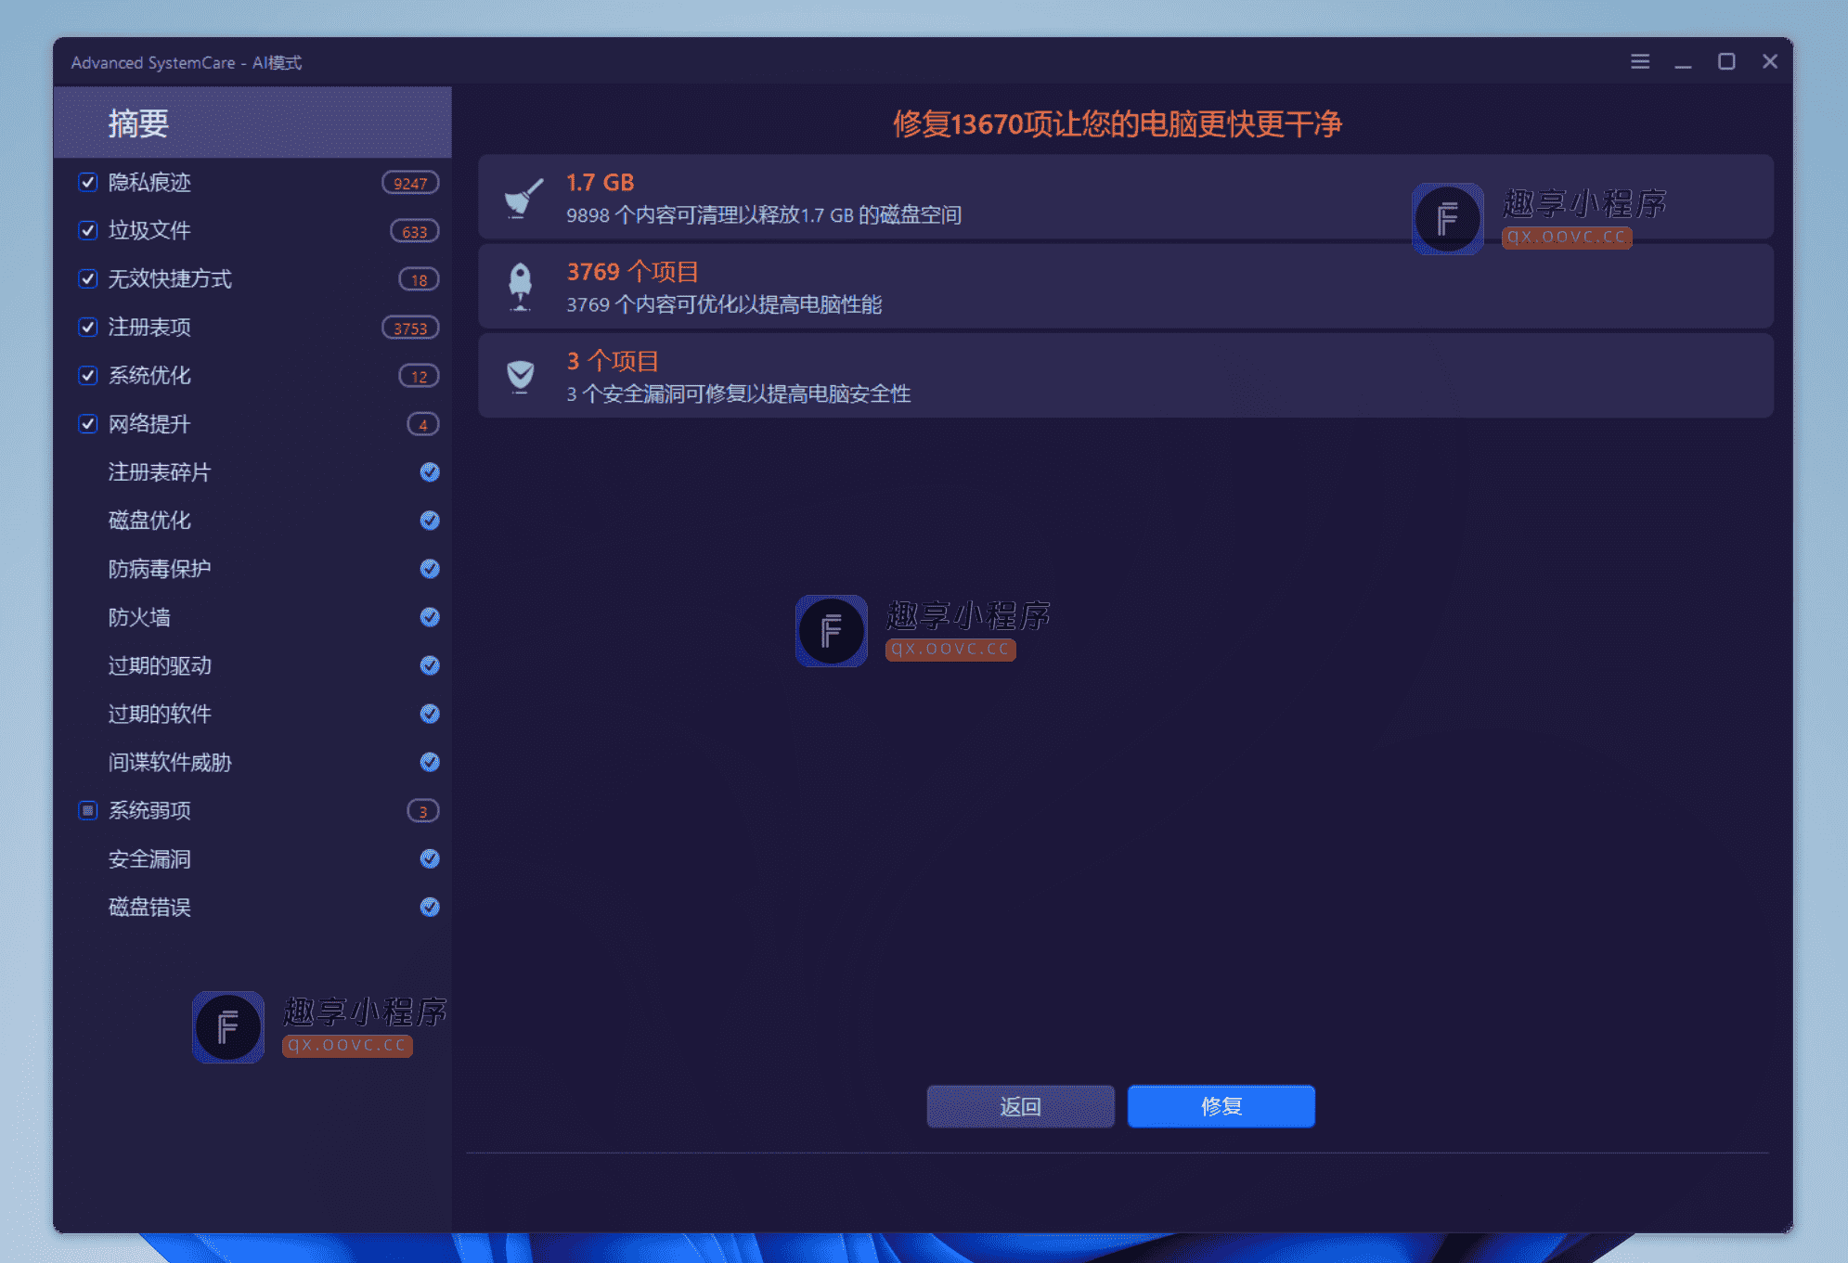Click the blue check icon next to 过期的软件
Screen dimensions: 1848x1263
pos(429,714)
